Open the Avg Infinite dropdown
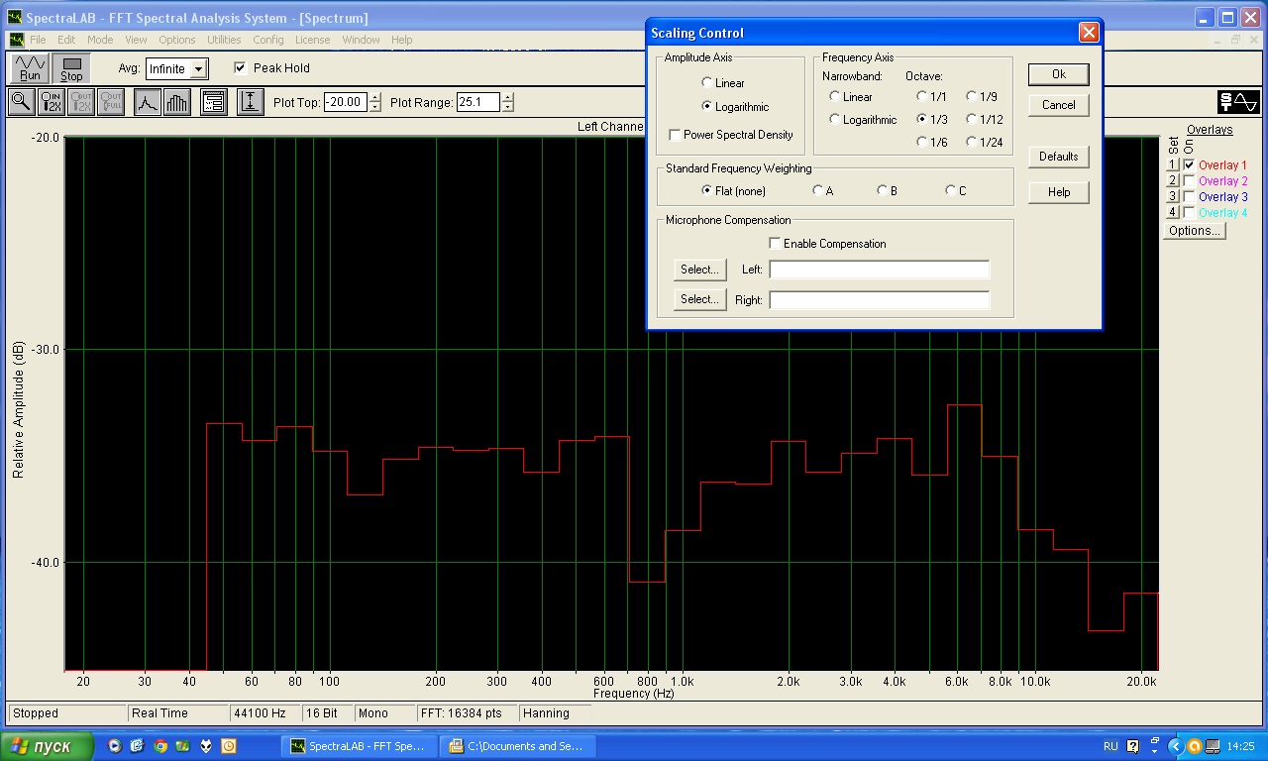Viewport: 1268px width, 761px height. point(198,69)
